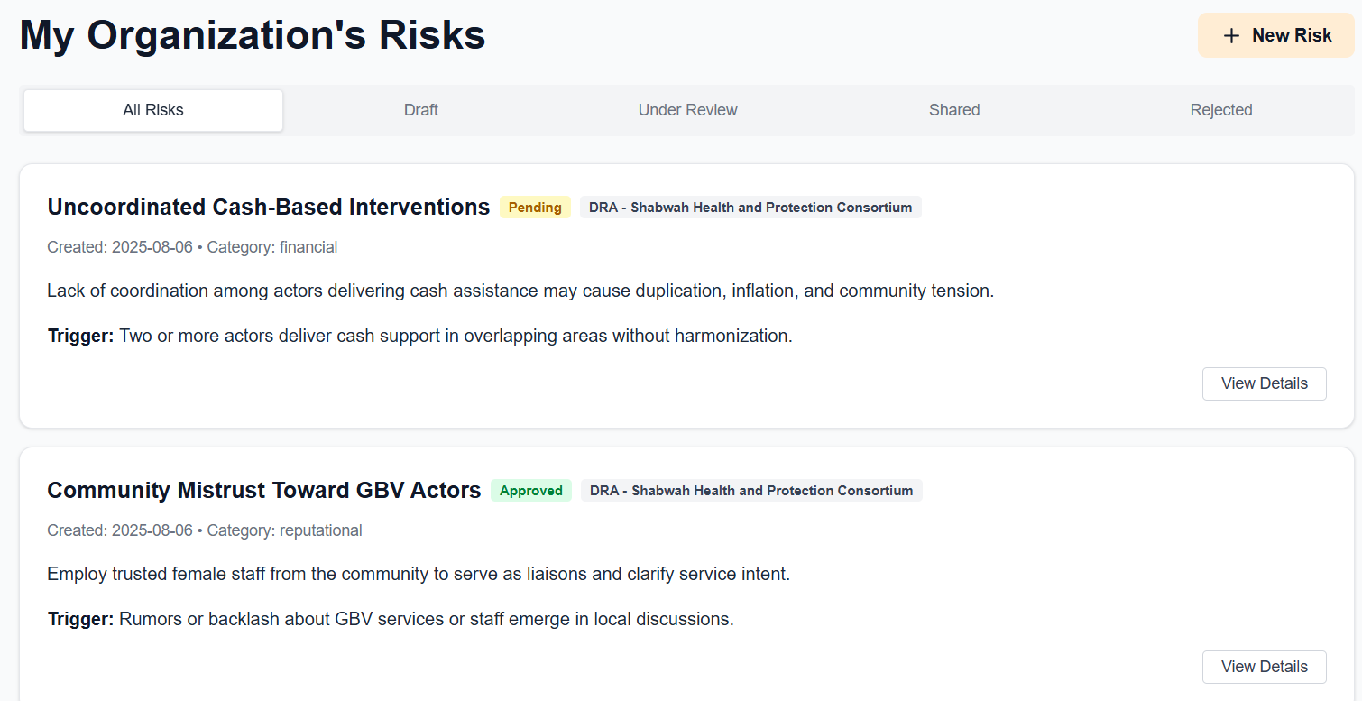
Task: Click the cash assistance coordination description text
Action: pyautogui.click(x=520, y=291)
